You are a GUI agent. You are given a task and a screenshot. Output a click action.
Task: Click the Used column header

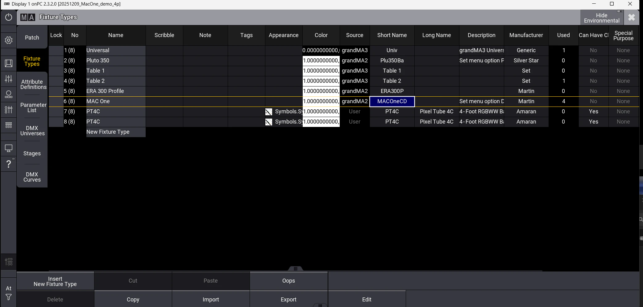coord(563,35)
